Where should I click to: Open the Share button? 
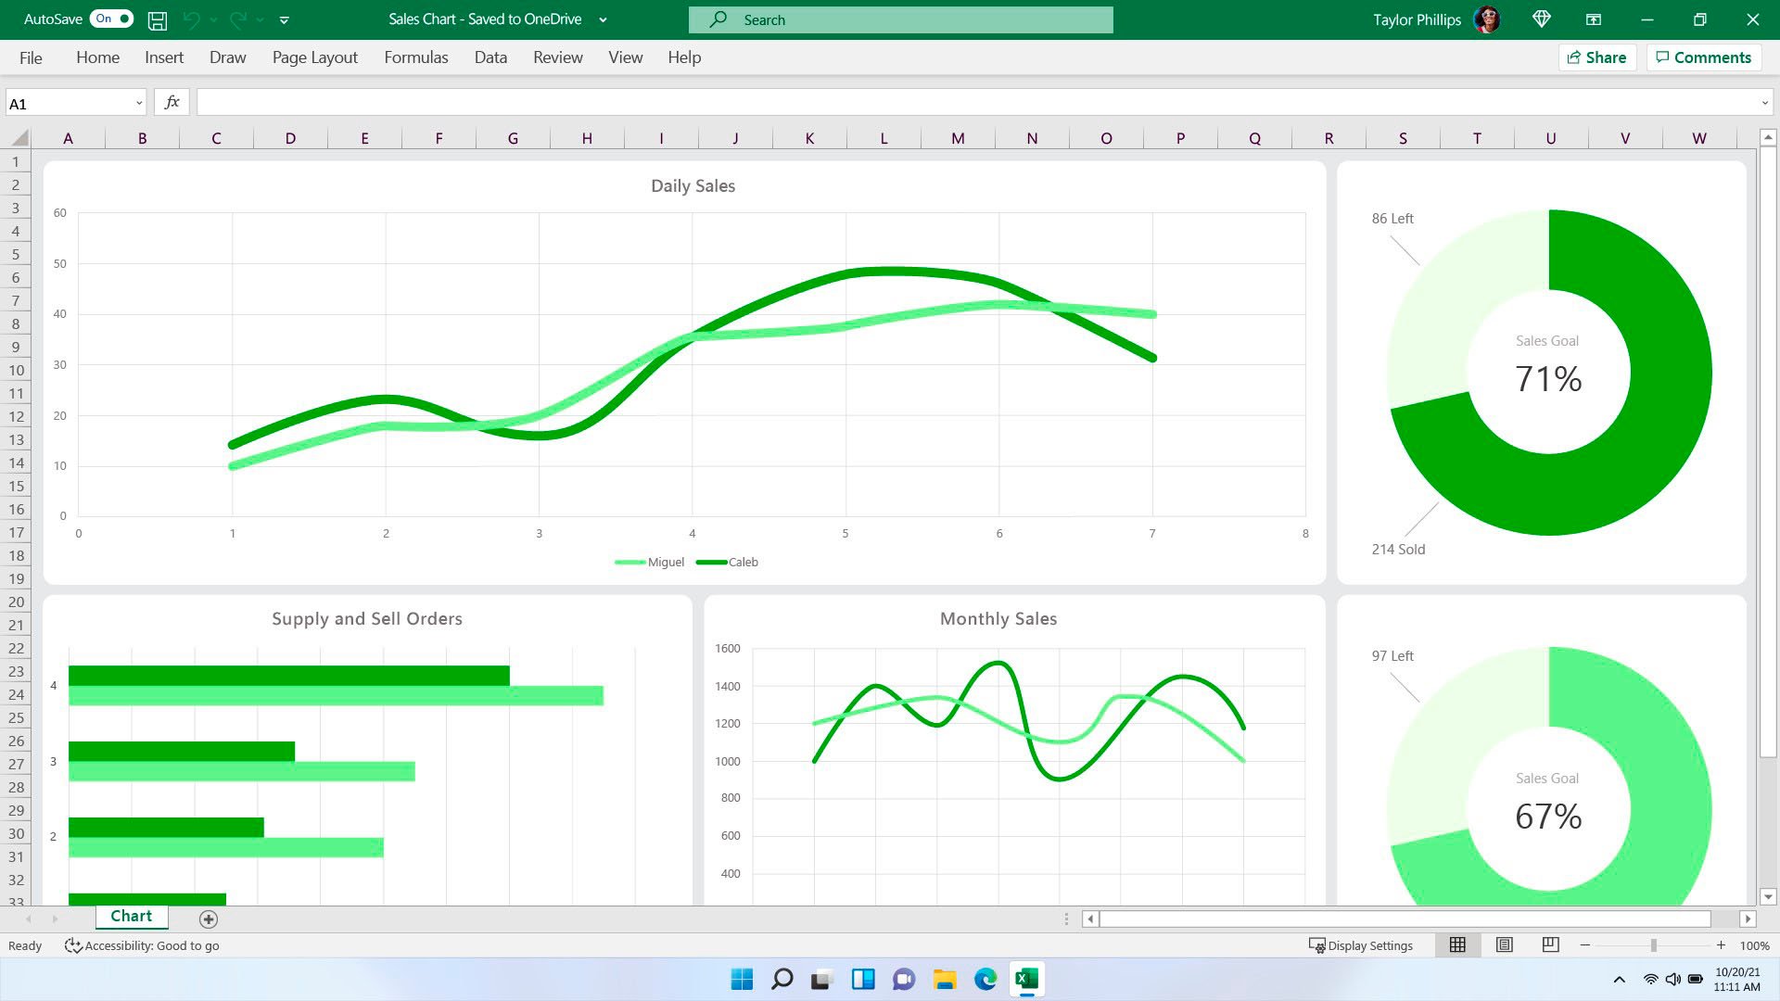click(x=1596, y=57)
